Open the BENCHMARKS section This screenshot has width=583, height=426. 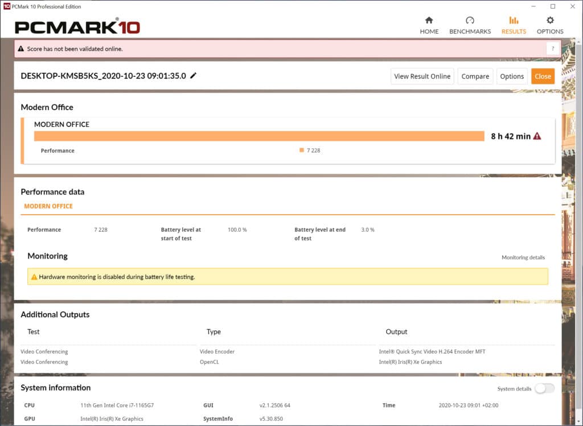point(470,26)
